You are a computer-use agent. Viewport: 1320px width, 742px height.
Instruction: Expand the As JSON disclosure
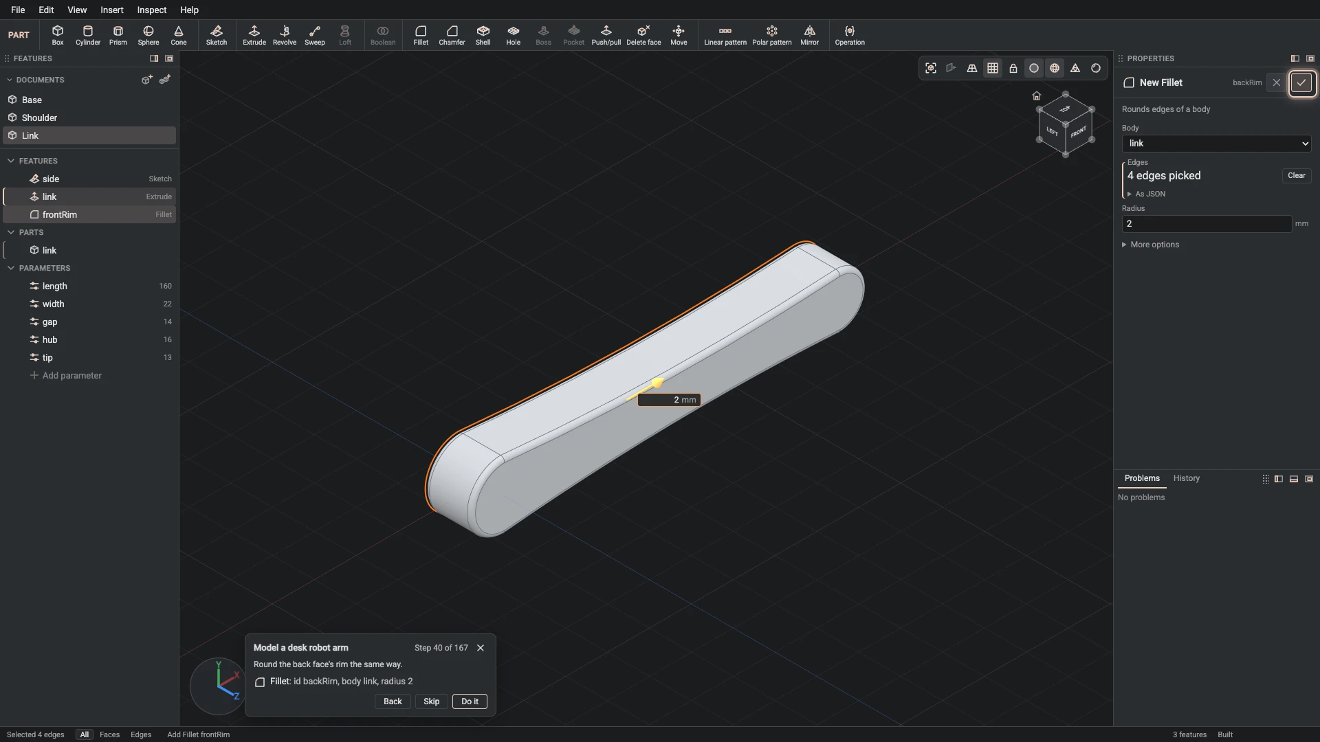coord(1146,194)
